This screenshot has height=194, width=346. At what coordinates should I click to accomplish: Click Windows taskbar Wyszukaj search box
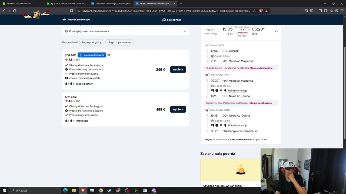pyautogui.click(x=35, y=190)
